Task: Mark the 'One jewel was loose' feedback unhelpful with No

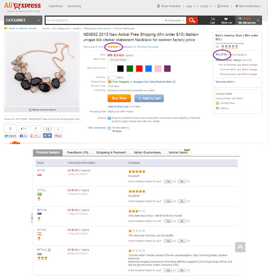Action: click(182, 221)
